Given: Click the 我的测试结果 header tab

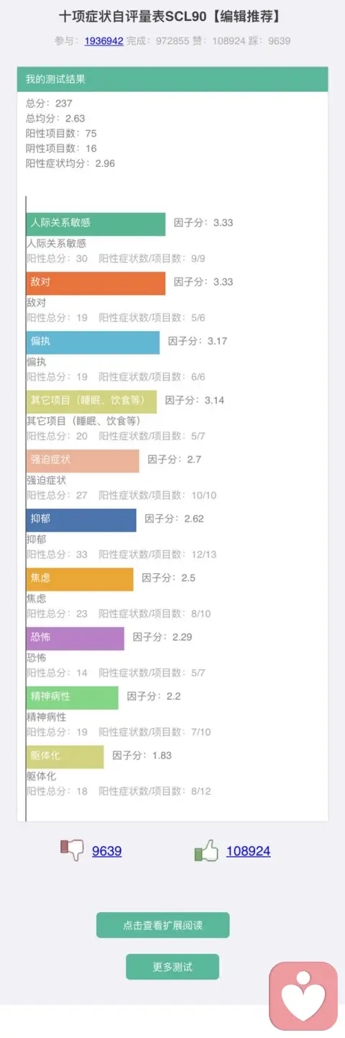Looking at the screenshot, I should (x=172, y=79).
